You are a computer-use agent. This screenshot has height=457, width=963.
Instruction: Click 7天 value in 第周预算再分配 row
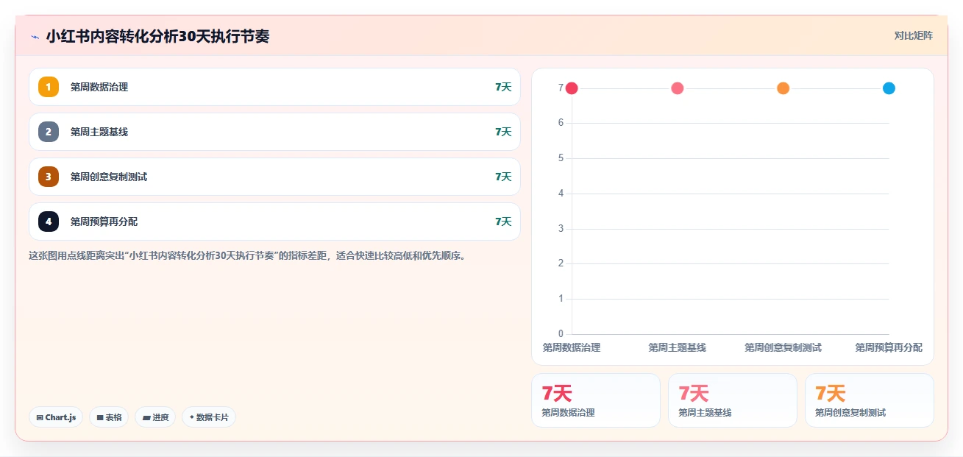coord(503,222)
